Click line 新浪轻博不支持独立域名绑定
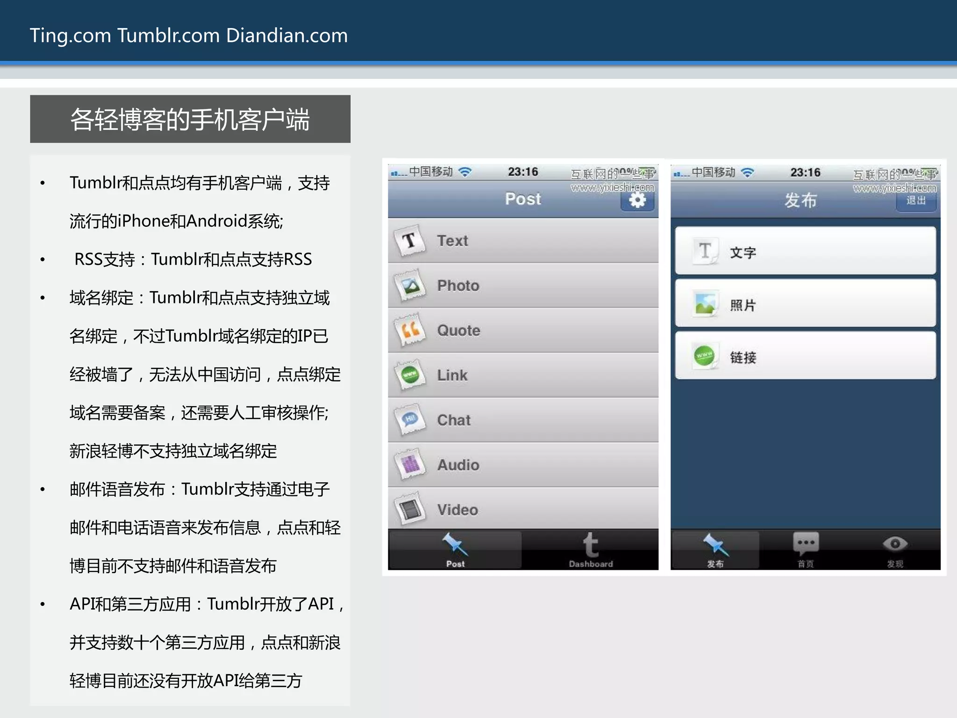957x718 pixels. (x=173, y=451)
